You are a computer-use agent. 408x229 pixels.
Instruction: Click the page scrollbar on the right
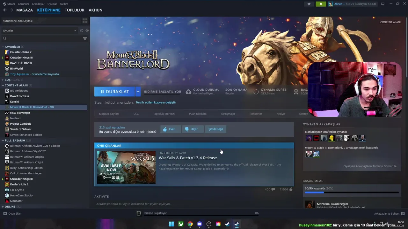click(406, 47)
